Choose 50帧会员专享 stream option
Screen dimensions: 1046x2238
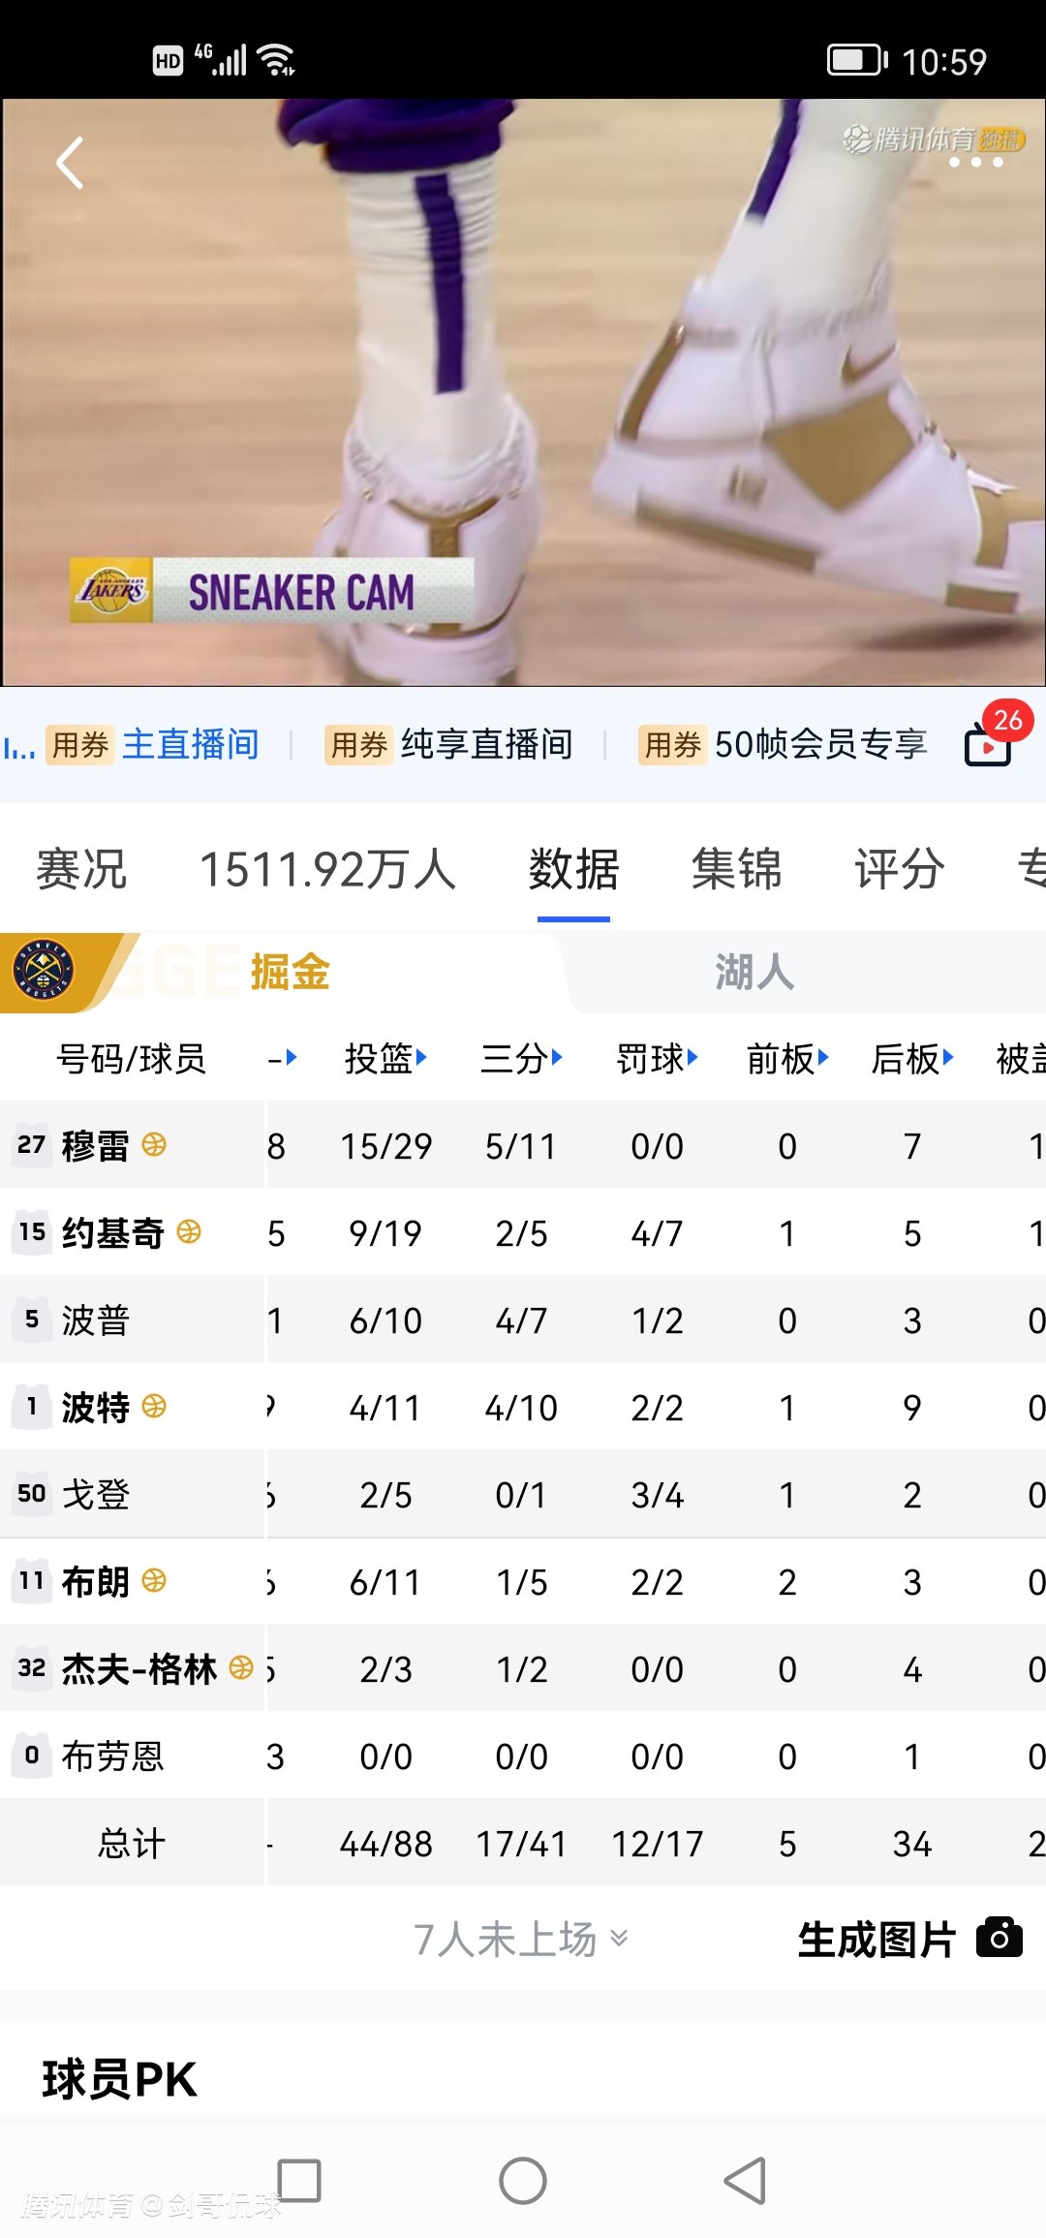point(783,745)
